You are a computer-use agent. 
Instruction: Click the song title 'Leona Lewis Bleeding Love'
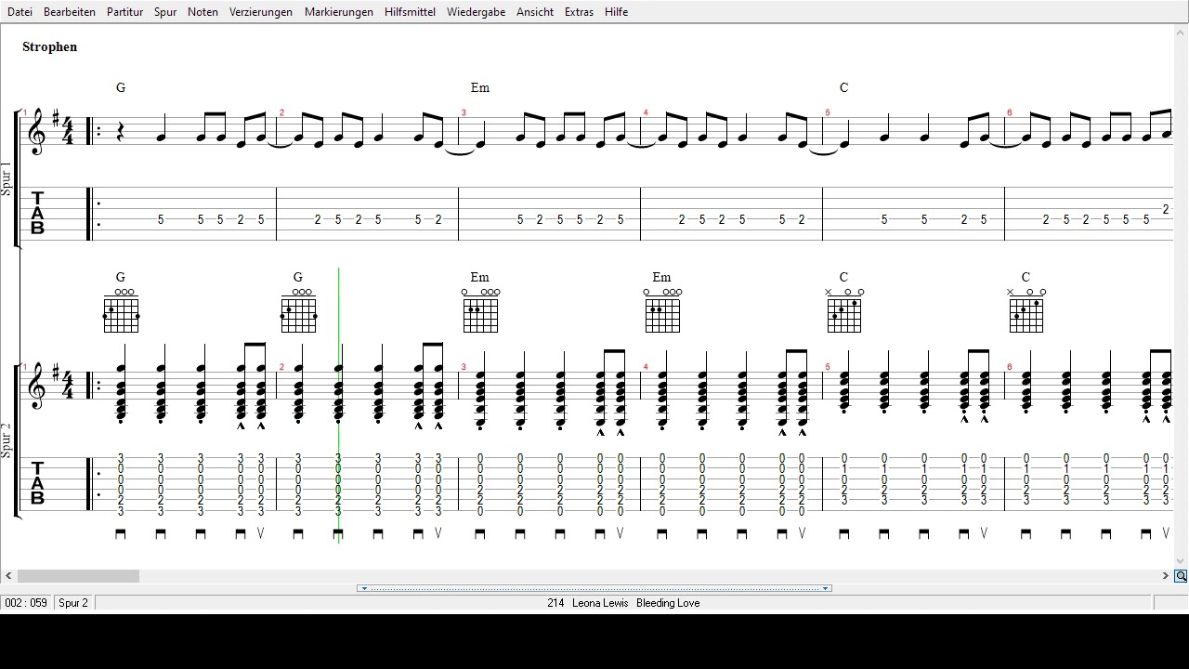click(636, 603)
